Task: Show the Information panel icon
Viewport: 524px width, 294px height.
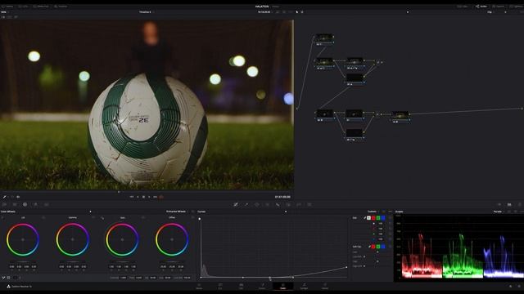Action: point(520,204)
